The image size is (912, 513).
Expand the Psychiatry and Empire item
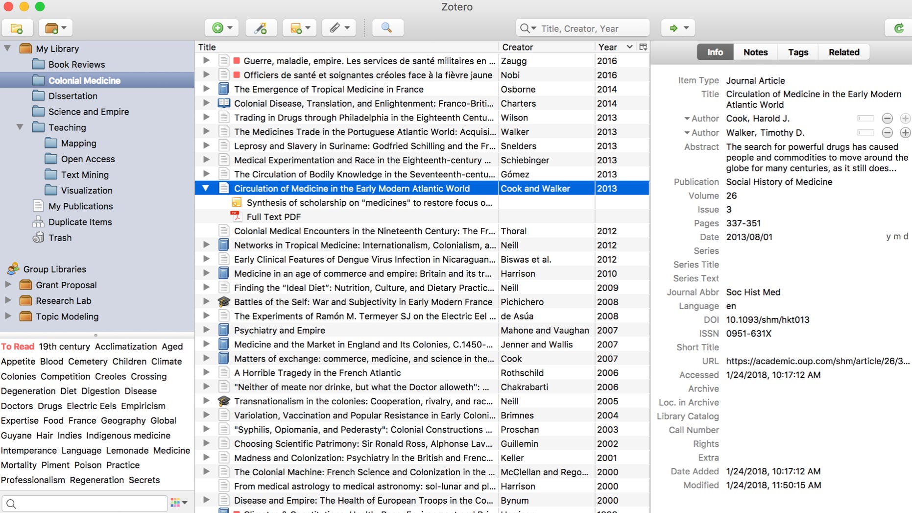206,330
